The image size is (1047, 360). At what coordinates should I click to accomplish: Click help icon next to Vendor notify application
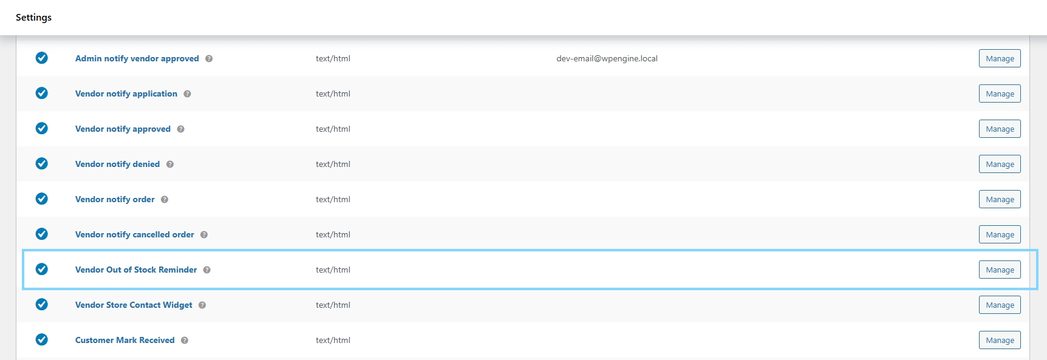pos(187,94)
